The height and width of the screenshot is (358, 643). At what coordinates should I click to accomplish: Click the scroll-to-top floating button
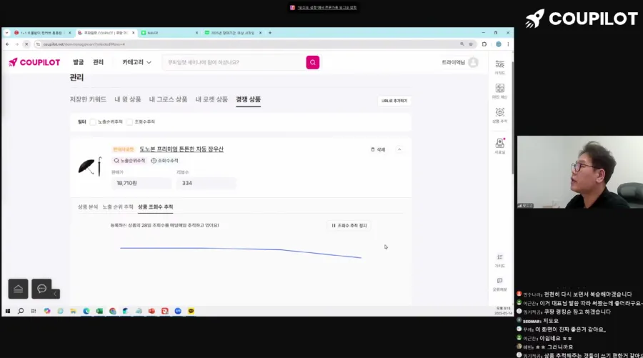click(18, 289)
